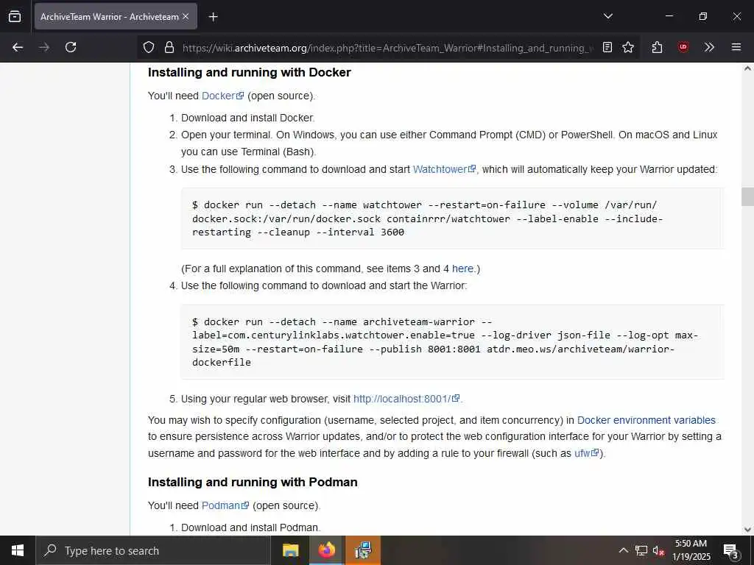Screen dimensions: 754x565
Task: Click the Firefox taskbar icon
Action: 326,550
